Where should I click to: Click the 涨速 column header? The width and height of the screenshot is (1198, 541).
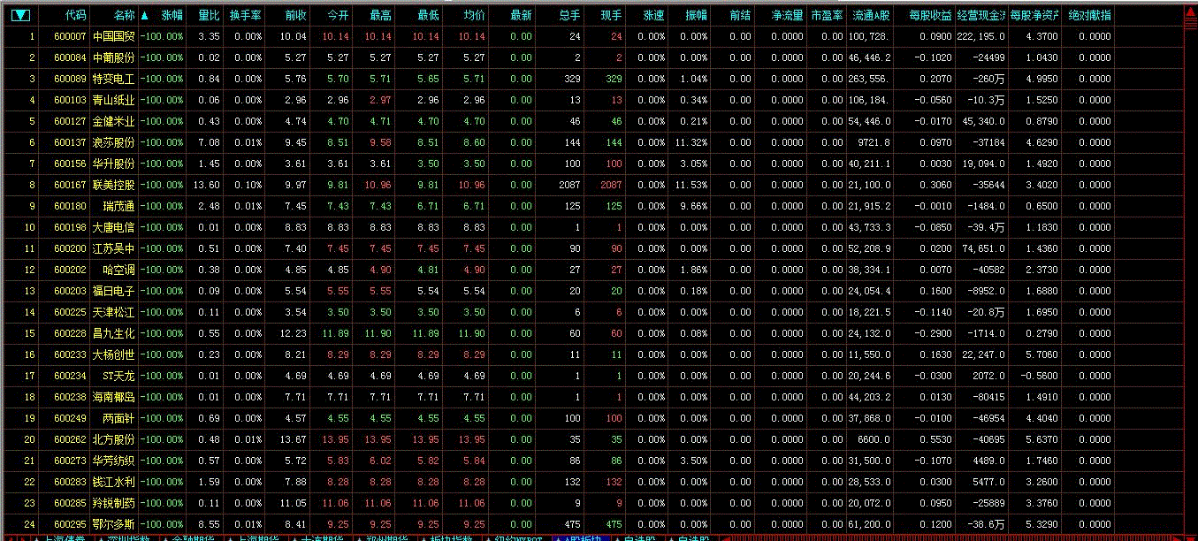pos(653,15)
